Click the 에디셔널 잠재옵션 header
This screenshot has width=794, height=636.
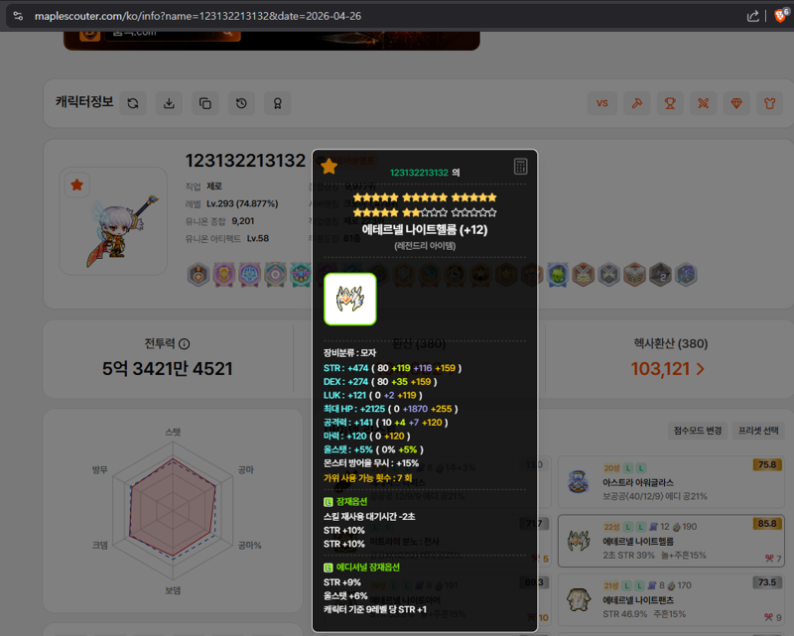(x=367, y=568)
